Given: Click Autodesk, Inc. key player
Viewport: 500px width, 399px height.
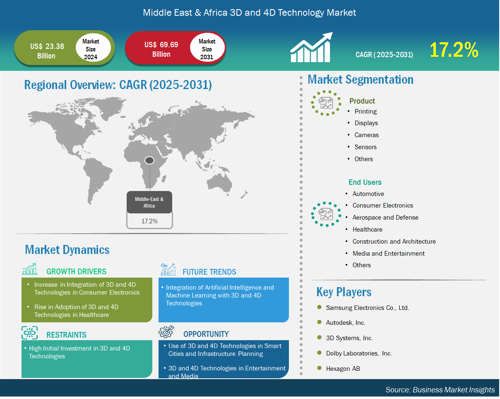Looking at the screenshot, I should (x=346, y=323).
